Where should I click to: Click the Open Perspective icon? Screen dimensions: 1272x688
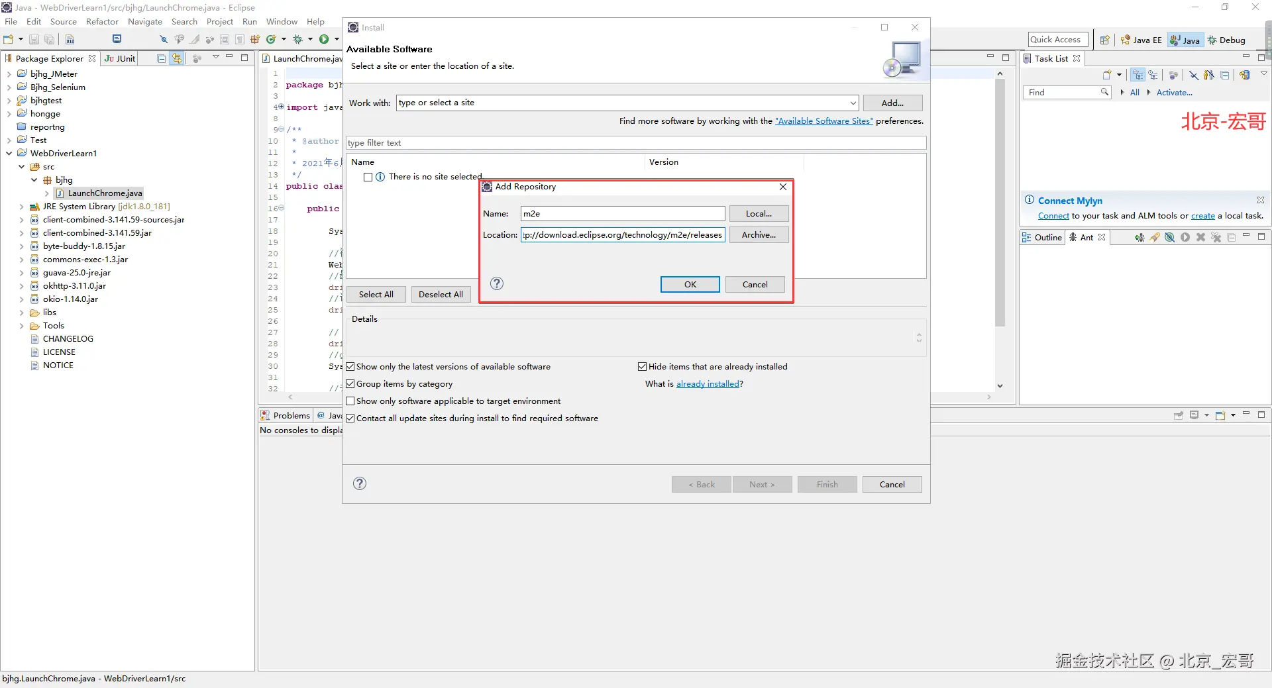[1104, 40]
